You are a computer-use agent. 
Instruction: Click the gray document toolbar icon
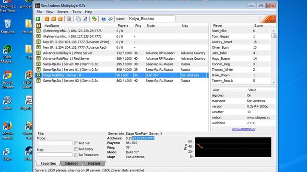[69, 19]
